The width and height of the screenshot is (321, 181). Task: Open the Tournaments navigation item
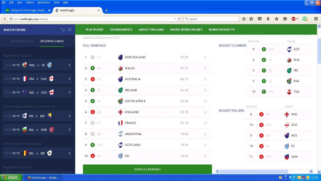[x=121, y=30]
